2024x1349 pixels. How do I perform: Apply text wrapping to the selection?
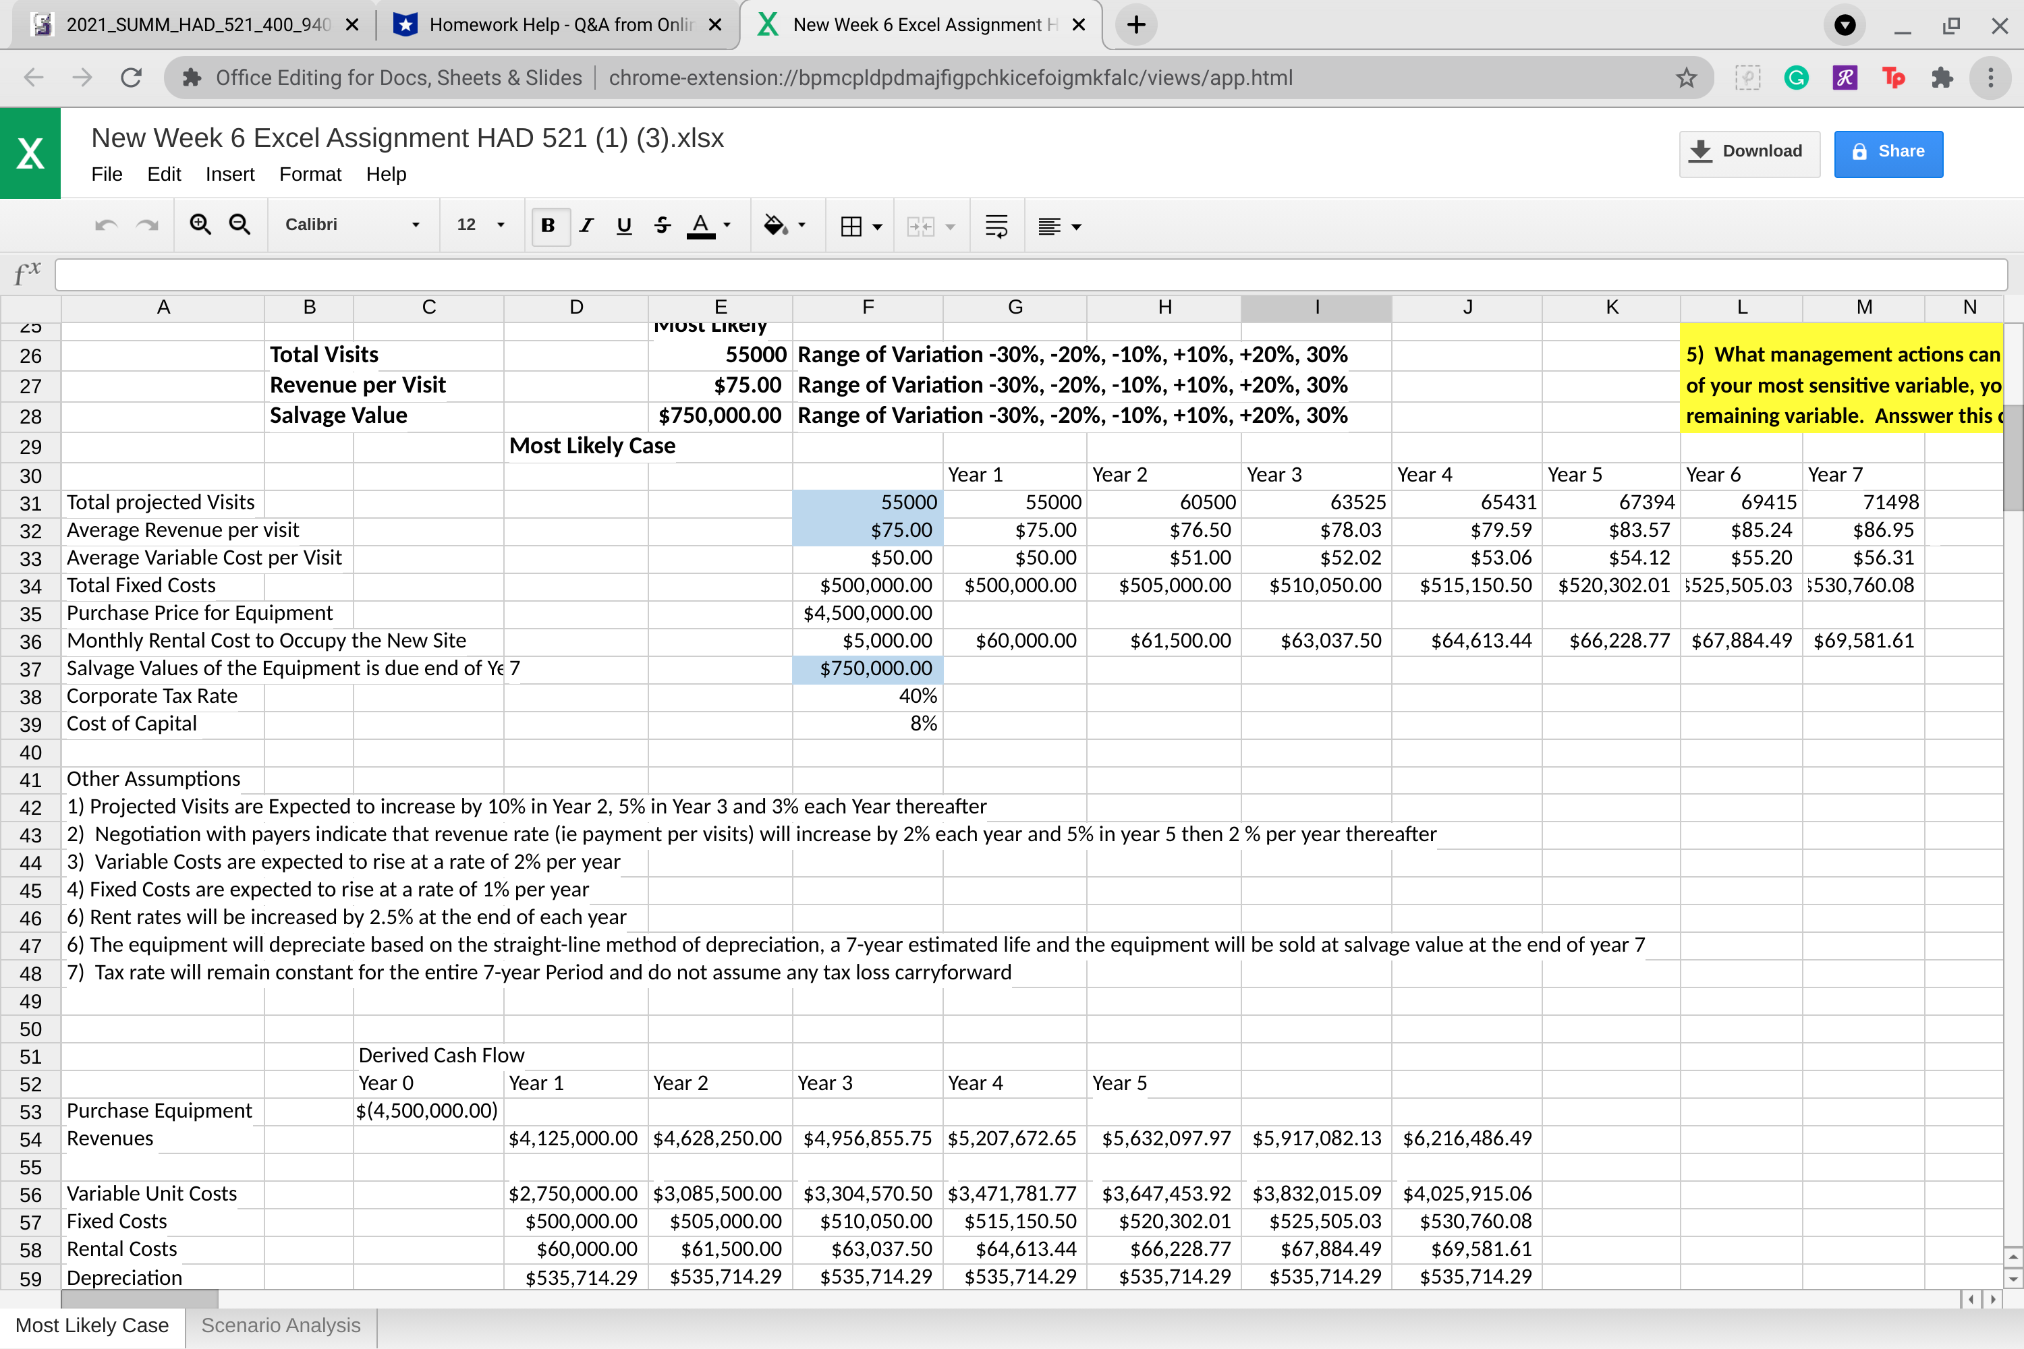(996, 225)
